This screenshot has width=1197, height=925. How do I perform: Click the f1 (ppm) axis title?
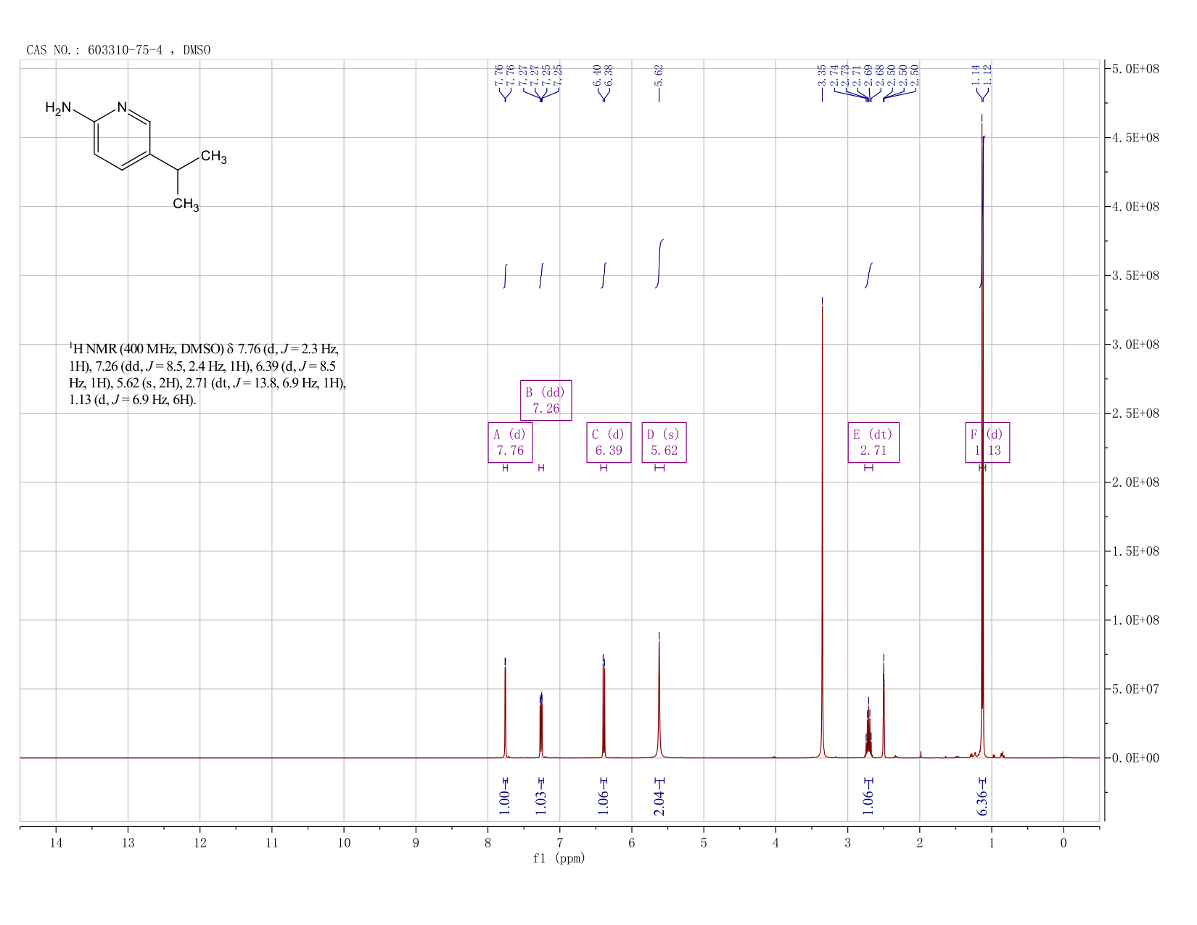point(559,858)
